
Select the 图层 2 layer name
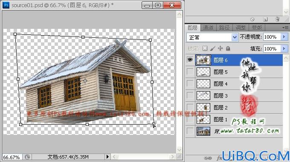click(220, 108)
